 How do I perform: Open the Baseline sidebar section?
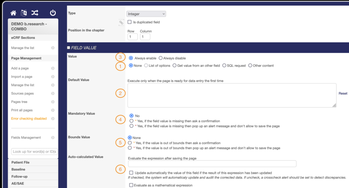18,169
